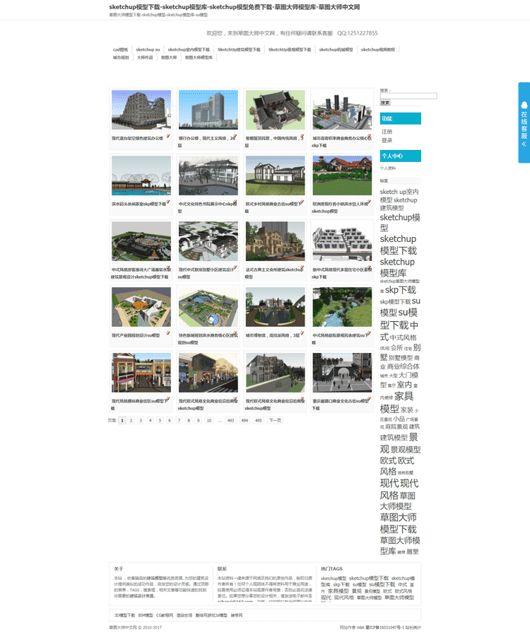530x633 pixels.
Task: Open the sketchup视频教程 menu item
Action: pyautogui.click(x=378, y=50)
